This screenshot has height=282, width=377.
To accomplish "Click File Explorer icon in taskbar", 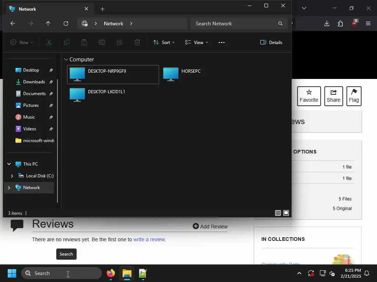I will click(127, 273).
